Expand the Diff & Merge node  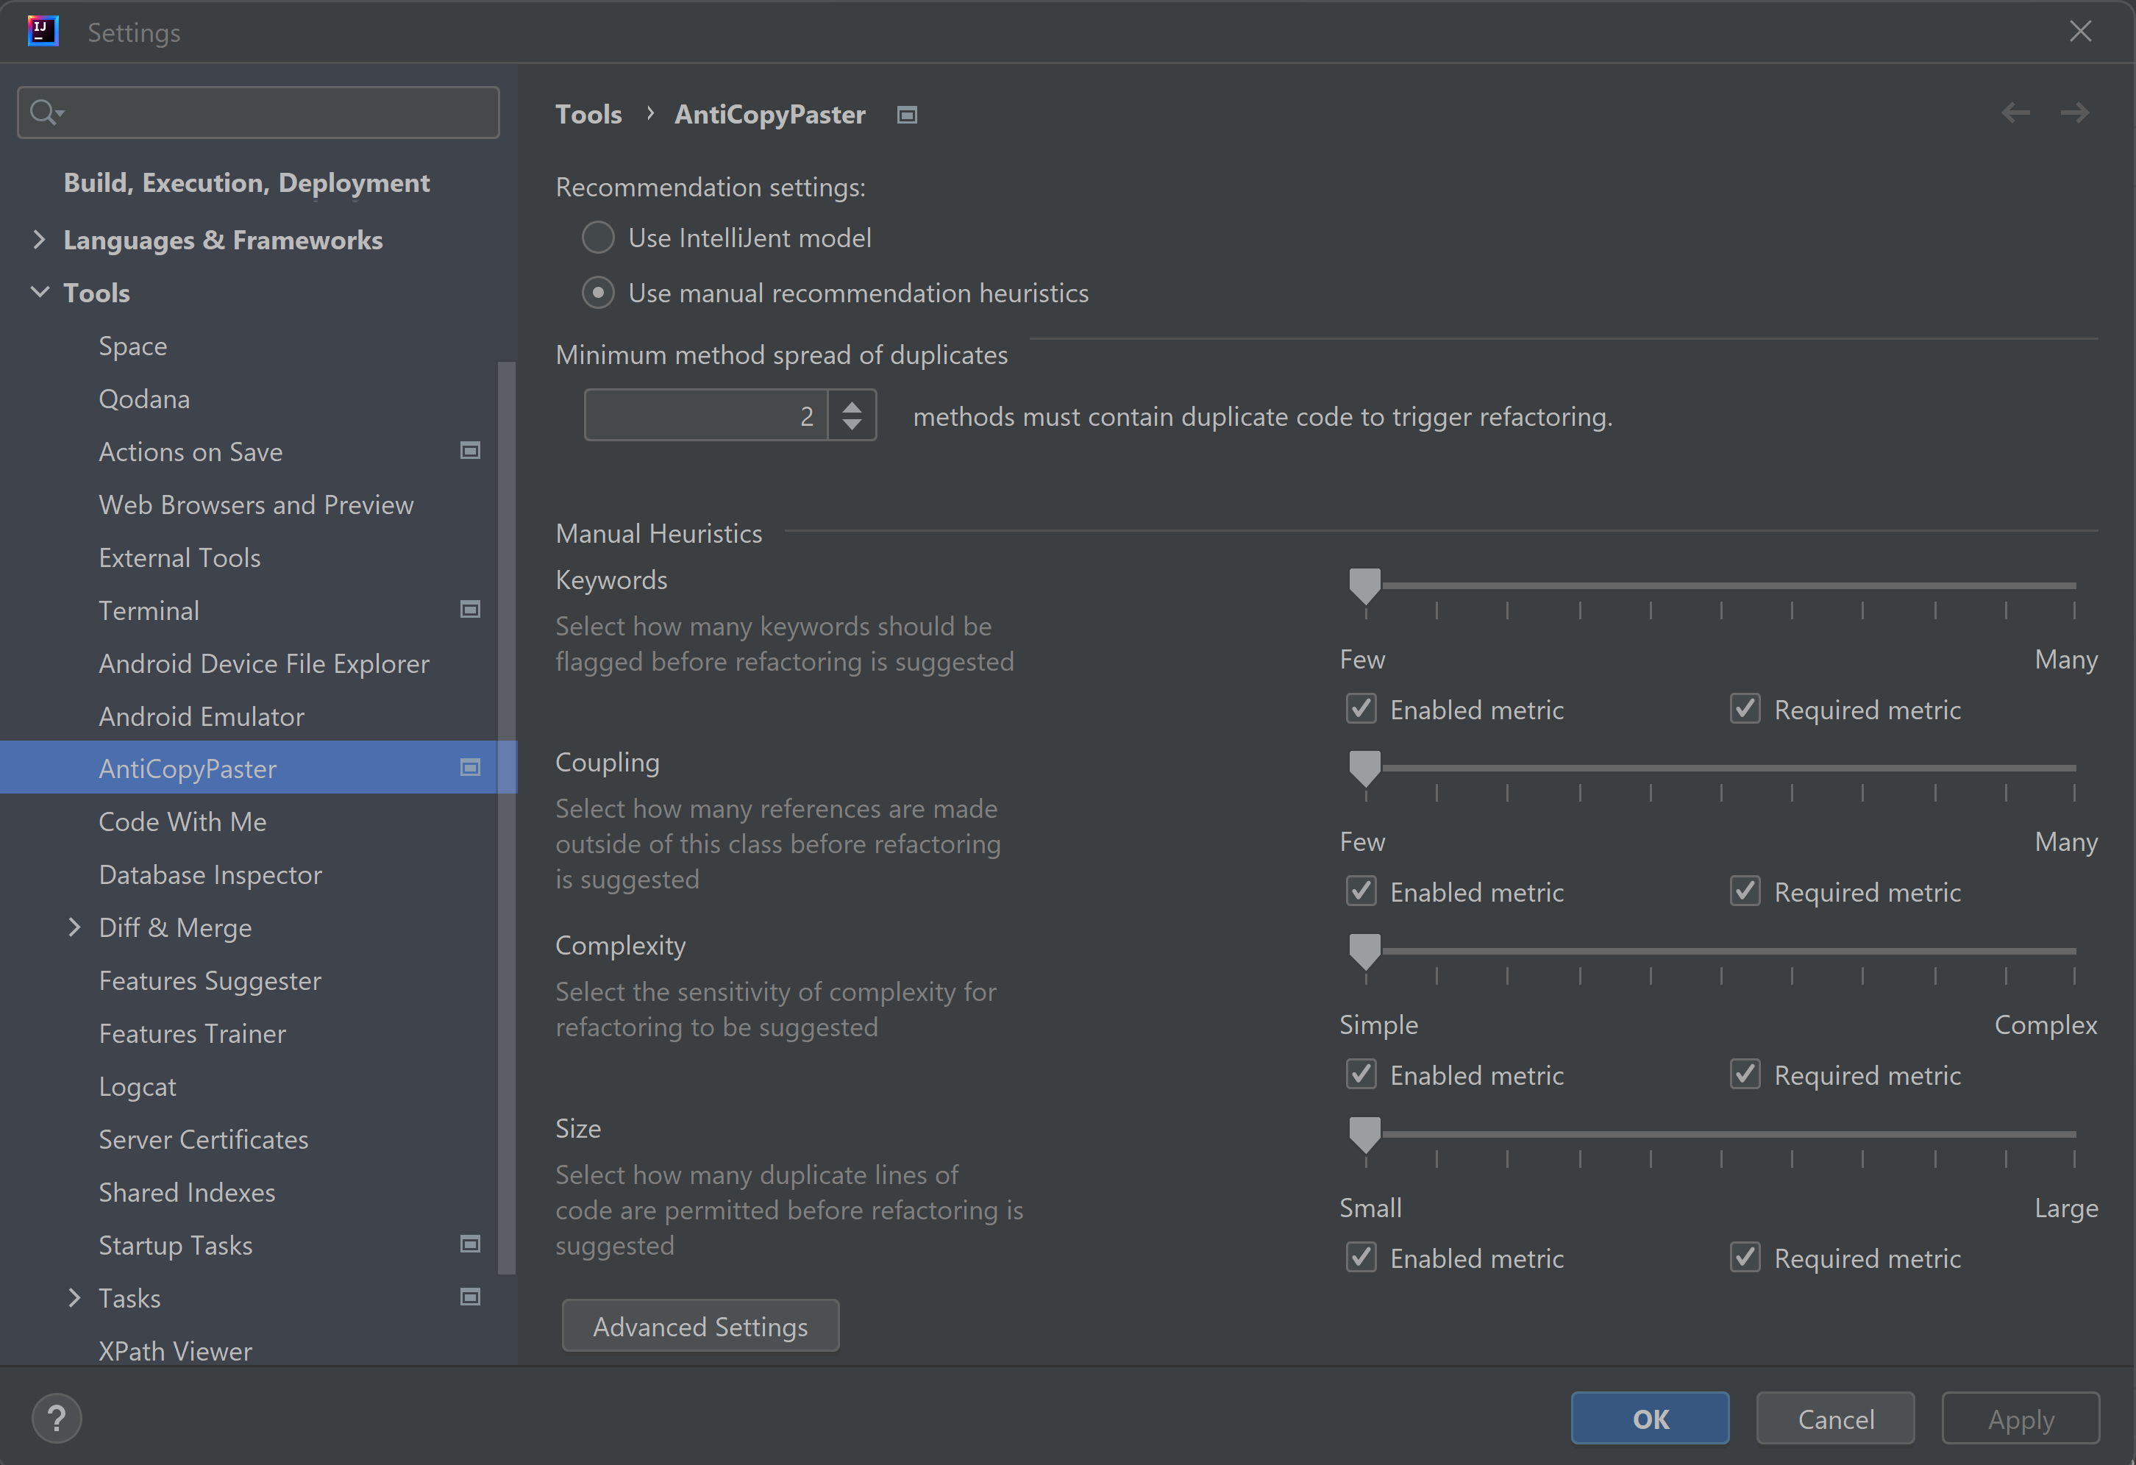[x=74, y=927]
